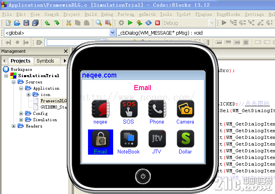
Task: Open the neqee app icon in simulator
Action: (x=100, y=109)
